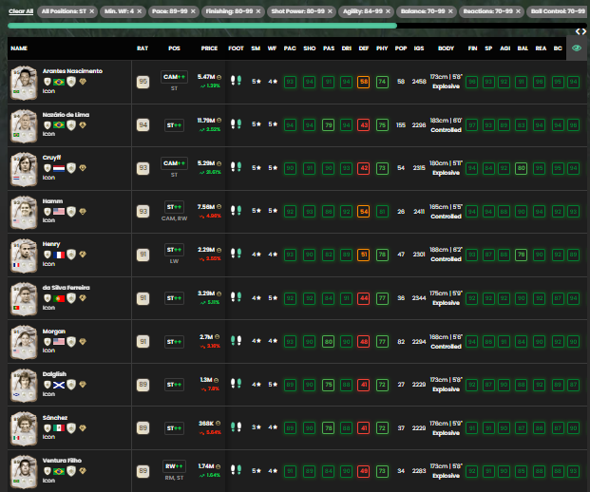Click the preferred foot icon in Morgan row
The width and height of the screenshot is (590, 492).
(236, 341)
